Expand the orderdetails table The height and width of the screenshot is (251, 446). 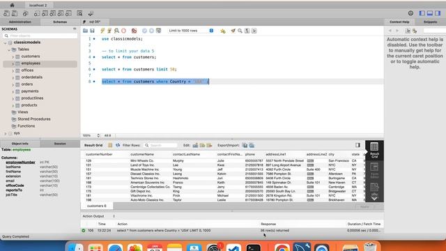point(13,77)
